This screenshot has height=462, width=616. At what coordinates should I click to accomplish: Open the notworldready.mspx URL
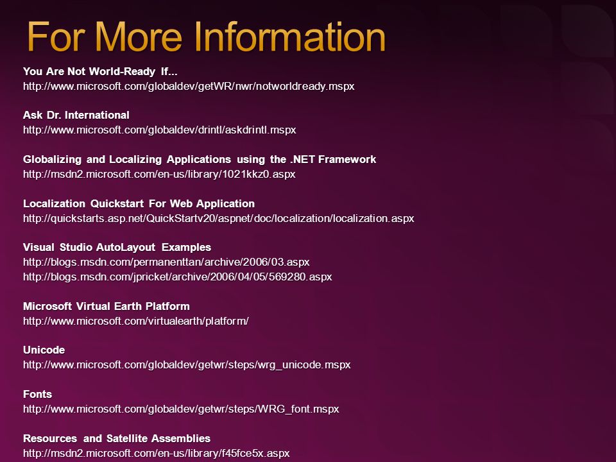click(x=189, y=86)
